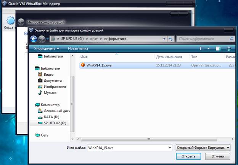Click the gray forward navigation arrow
Viewport: 238px width, 165px height.
pyautogui.click(x=42, y=39)
